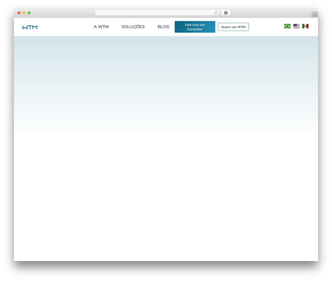The image size is (332, 281).
Task: Minimize the browser window with the yellow button
Action: (x=24, y=13)
